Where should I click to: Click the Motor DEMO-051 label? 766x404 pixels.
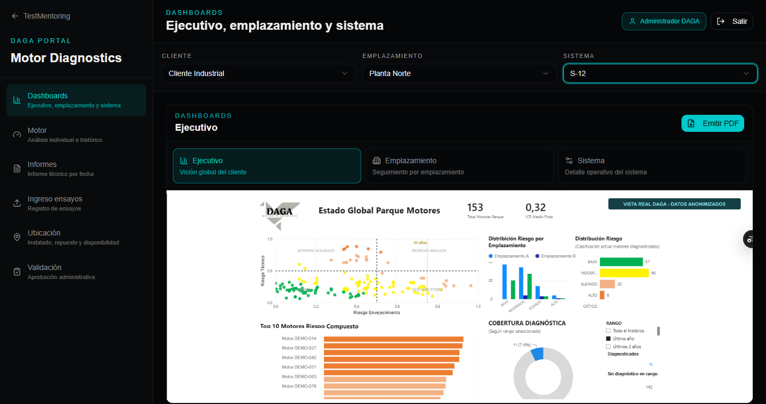pos(299,367)
